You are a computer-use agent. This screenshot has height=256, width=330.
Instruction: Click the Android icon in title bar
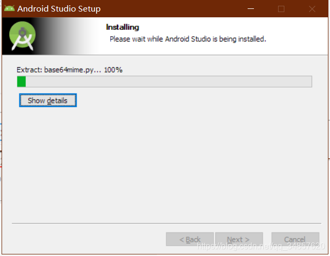click(x=9, y=8)
